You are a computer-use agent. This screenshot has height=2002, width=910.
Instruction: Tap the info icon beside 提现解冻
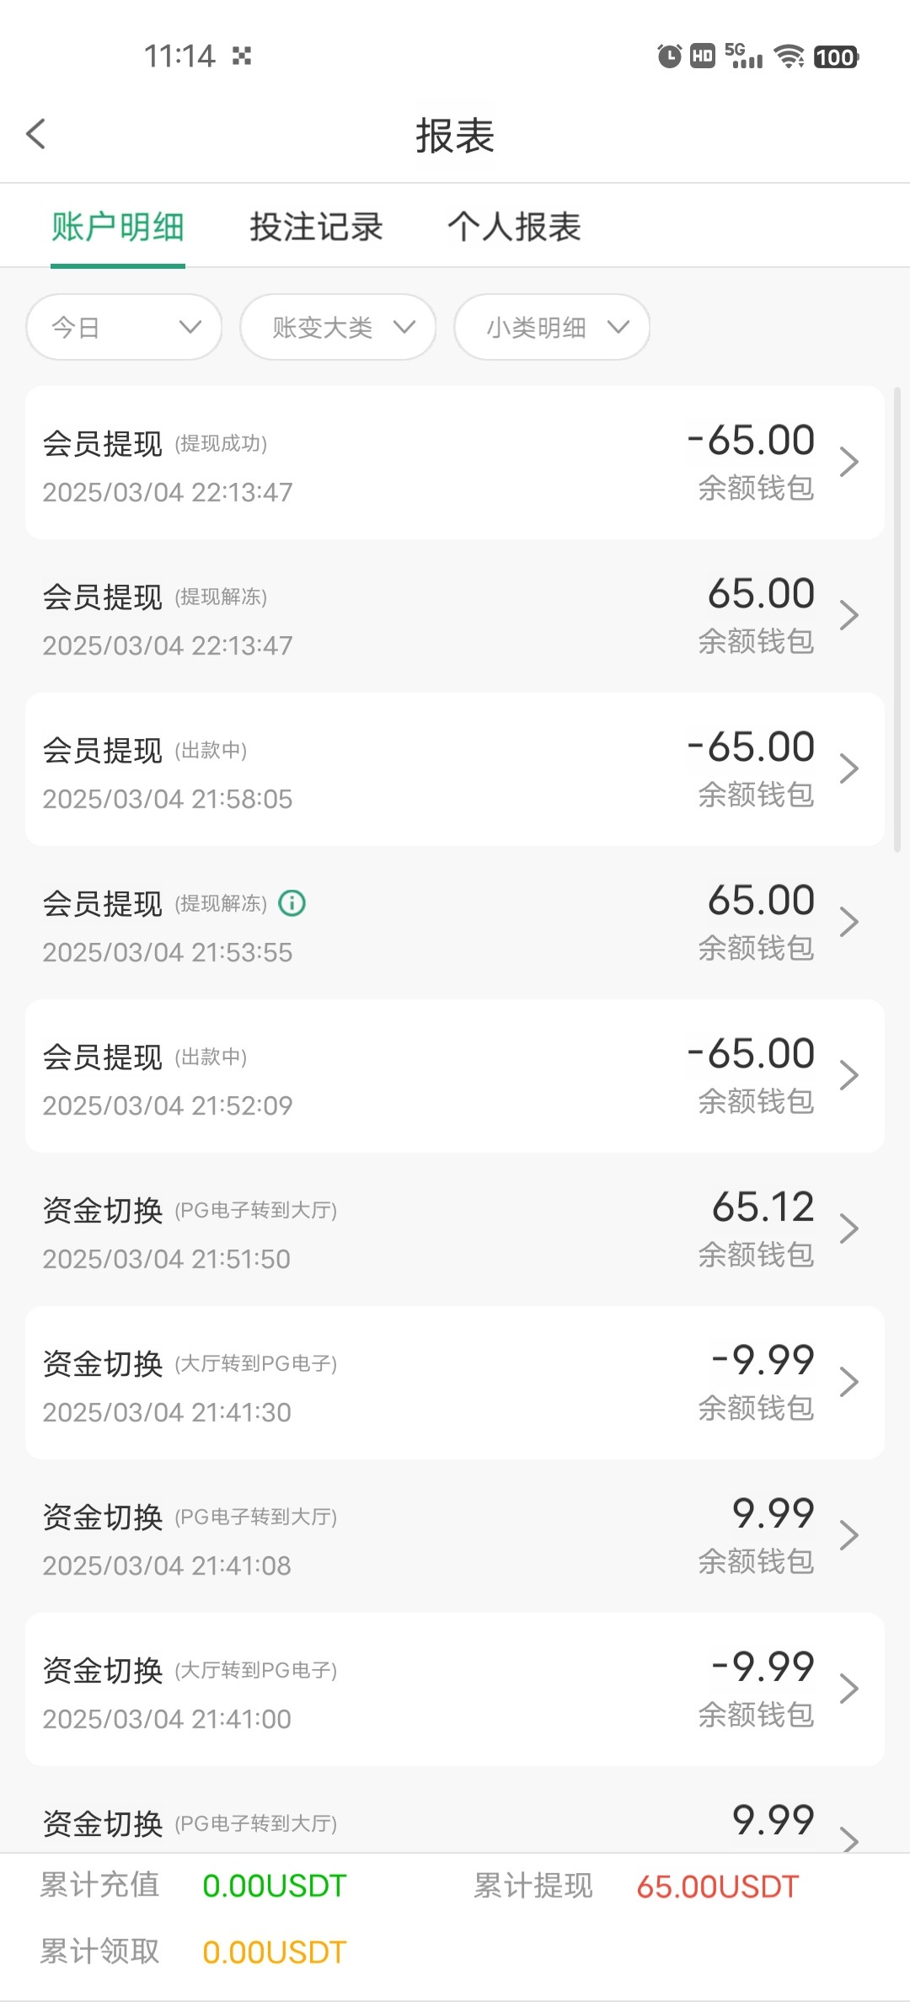292,903
